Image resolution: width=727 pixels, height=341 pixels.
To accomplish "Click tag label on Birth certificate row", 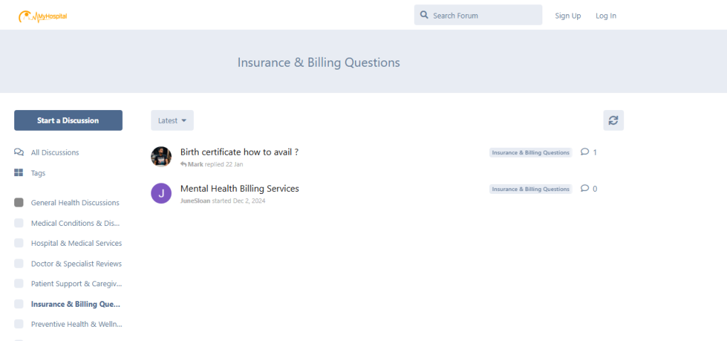I will click(x=530, y=153).
